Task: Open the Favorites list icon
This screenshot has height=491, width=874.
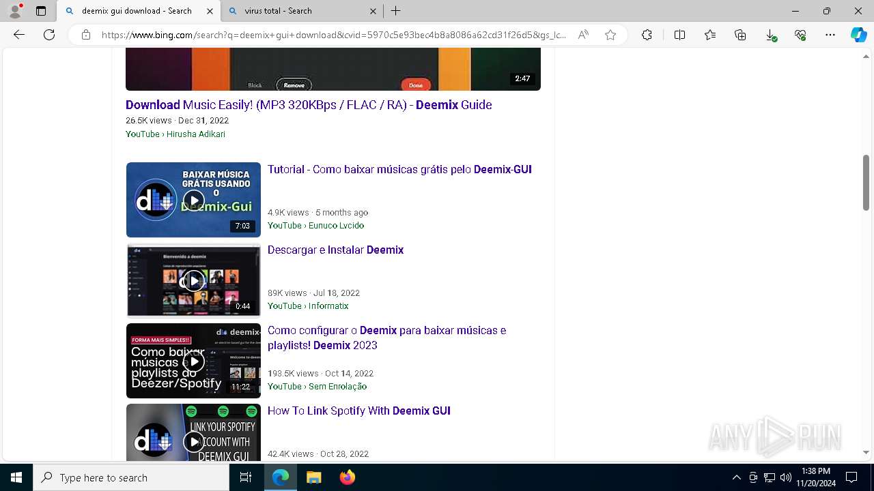Action: (x=710, y=35)
